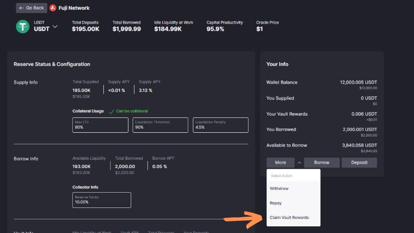
Task: Click the red Avalanche network logo
Action: click(x=53, y=8)
